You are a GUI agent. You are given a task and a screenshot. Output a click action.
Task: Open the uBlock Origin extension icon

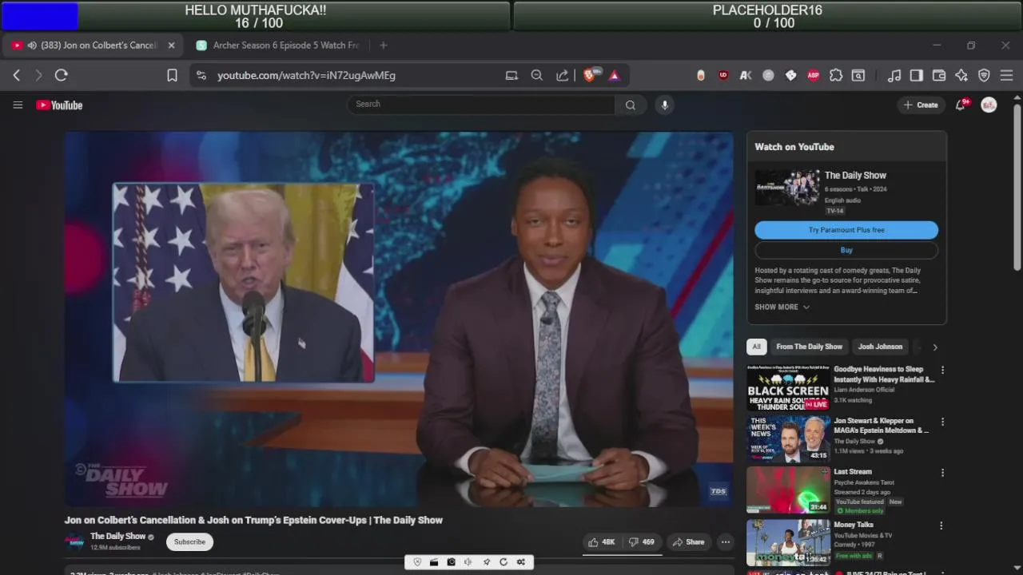(x=723, y=75)
